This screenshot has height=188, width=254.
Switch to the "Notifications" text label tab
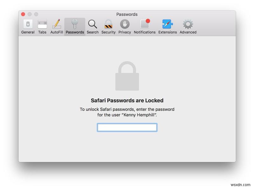(144, 32)
